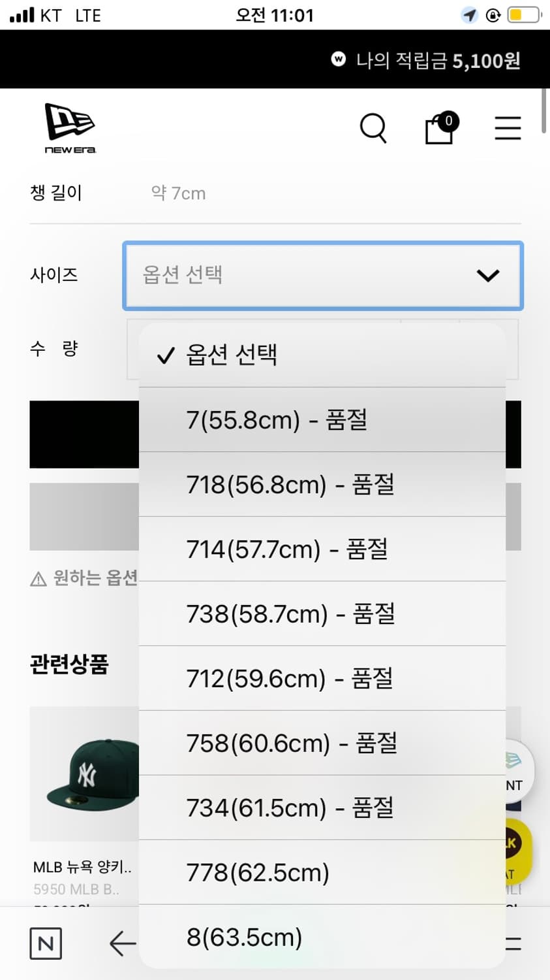Click the dropdown chevron arrow
Viewport: 550px width, 980px height.
pos(488,276)
